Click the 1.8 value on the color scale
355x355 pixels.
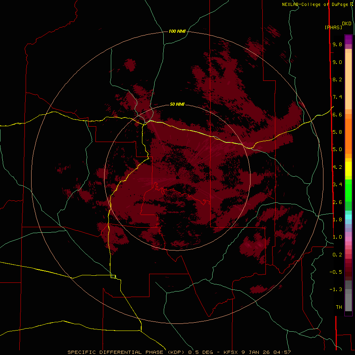pos(337,219)
